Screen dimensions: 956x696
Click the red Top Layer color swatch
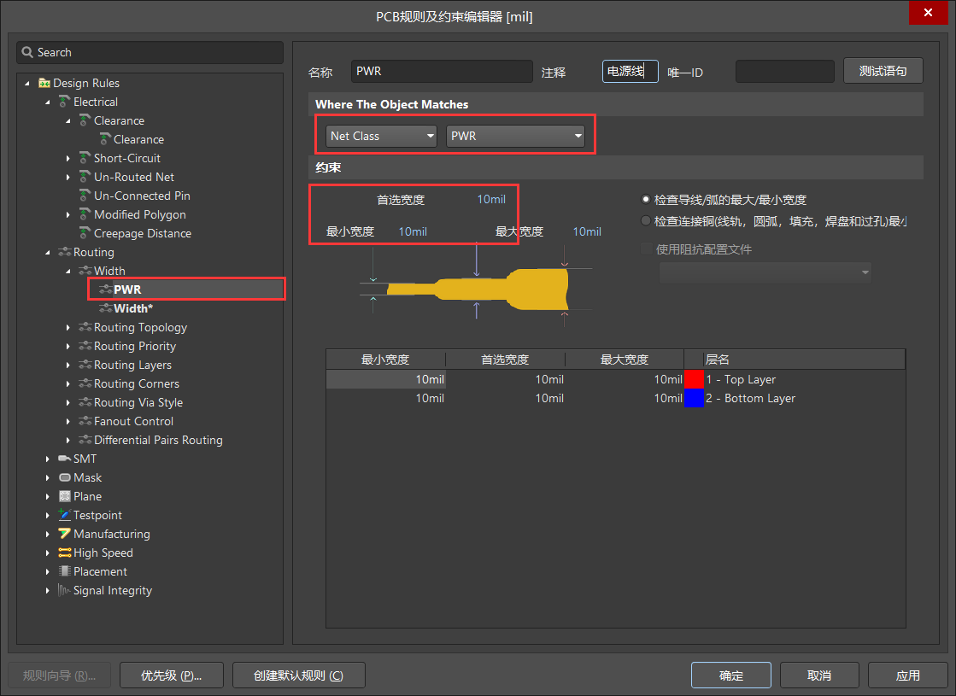pos(694,379)
